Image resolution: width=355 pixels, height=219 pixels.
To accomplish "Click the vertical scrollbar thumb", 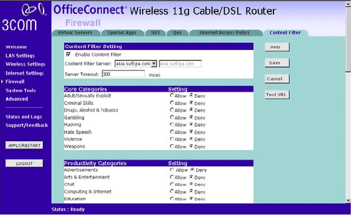I will tap(348, 40).
